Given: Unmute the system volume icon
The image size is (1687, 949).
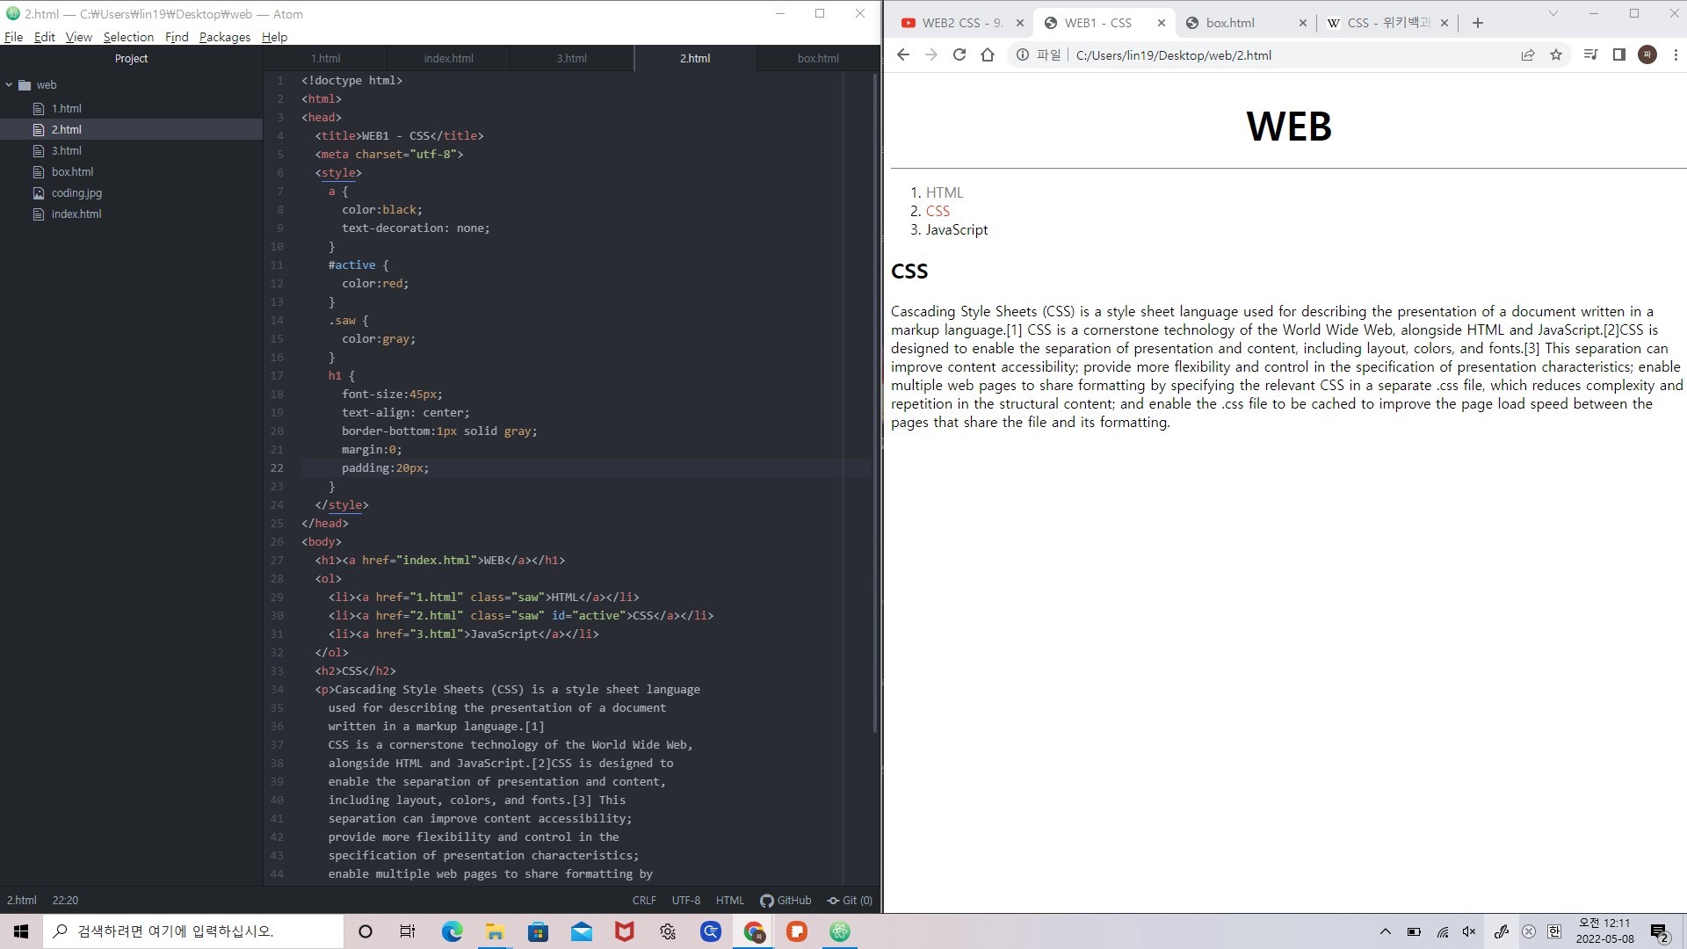Looking at the screenshot, I should (1469, 931).
